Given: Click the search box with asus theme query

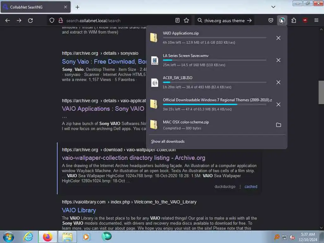Looking at the screenshot, I should 224,21.
